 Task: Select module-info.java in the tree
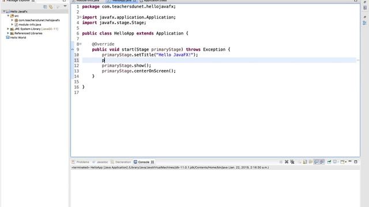(x=29, y=24)
